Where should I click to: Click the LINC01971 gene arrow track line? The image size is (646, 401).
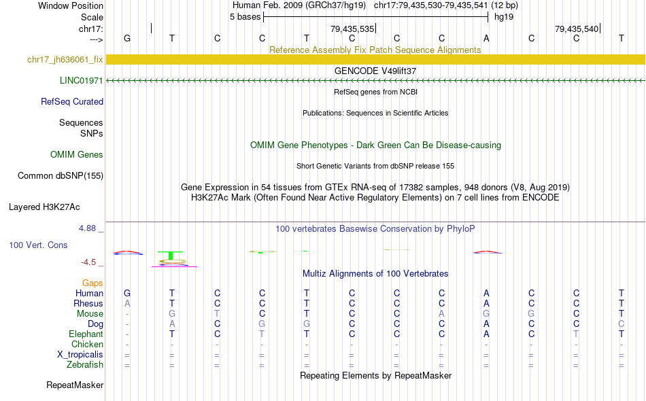tap(375, 80)
